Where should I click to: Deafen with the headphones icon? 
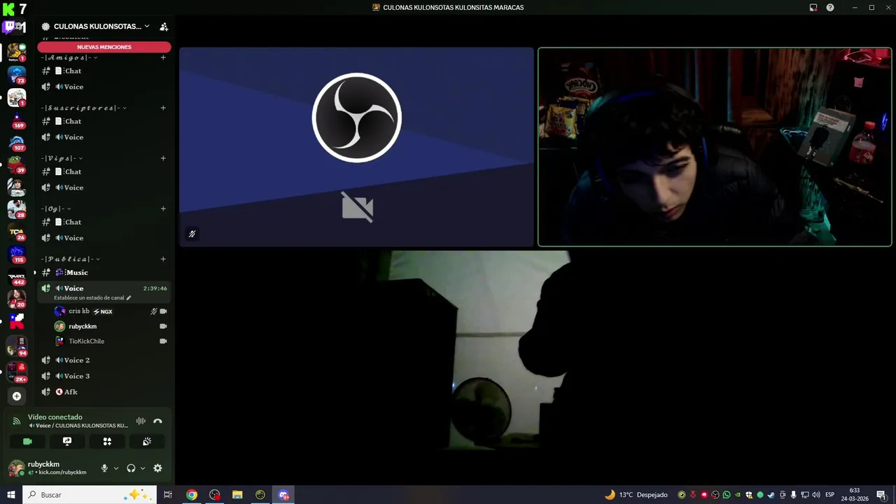131,468
